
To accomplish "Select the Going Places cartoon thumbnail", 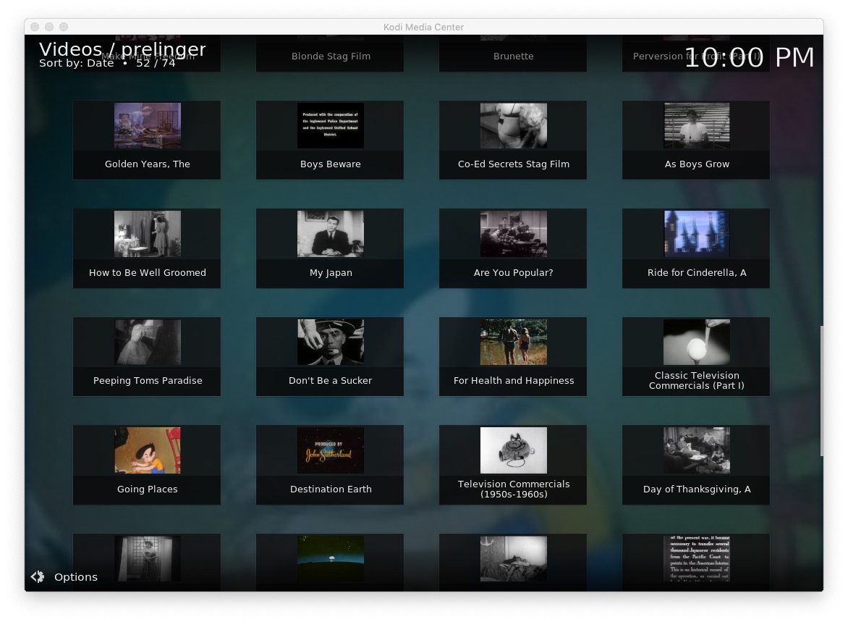I will tap(147, 450).
